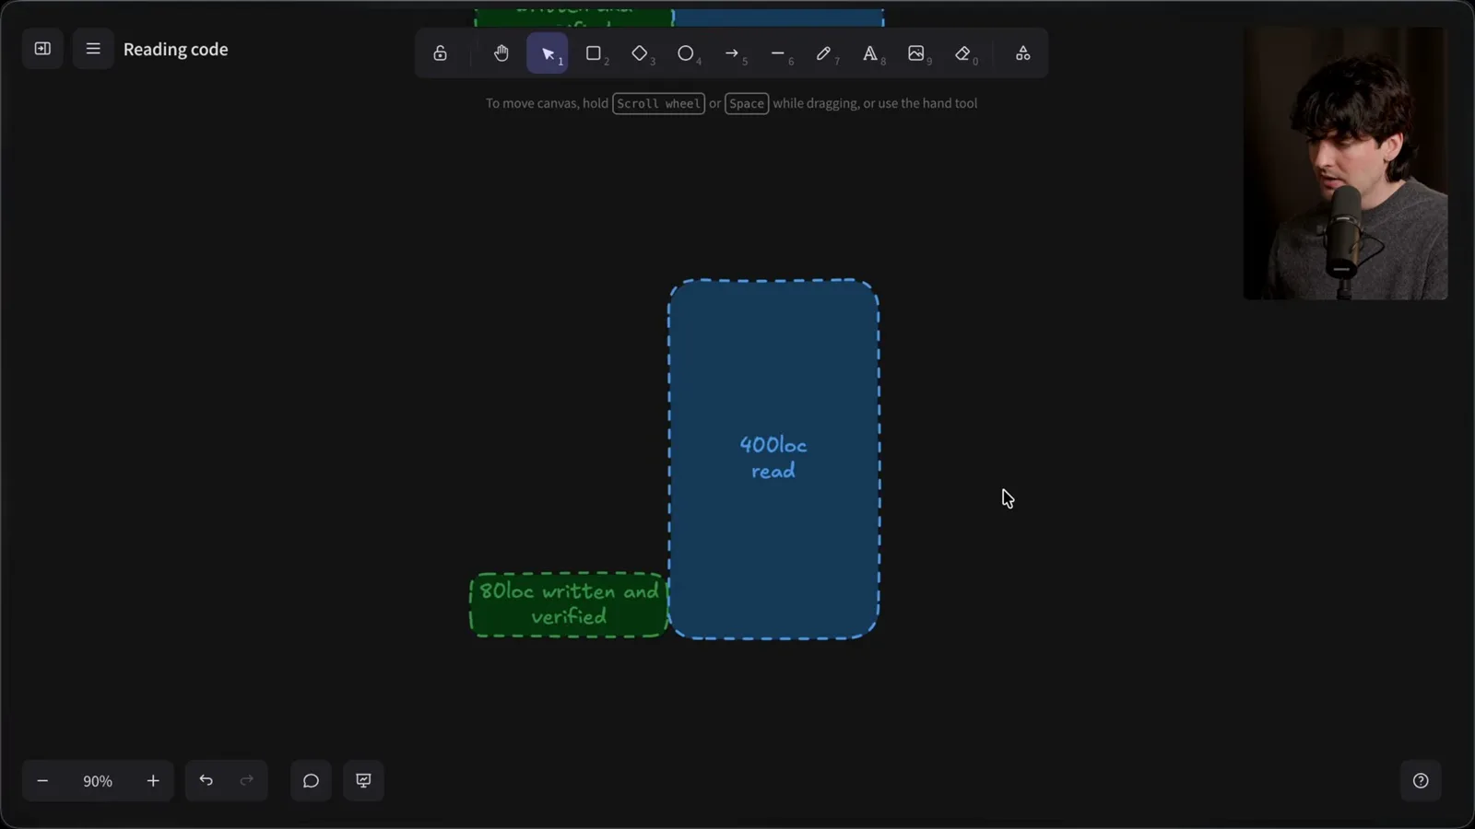1475x829 pixels.
Task: Select the Rectangle tool
Action: [x=594, y=53]
